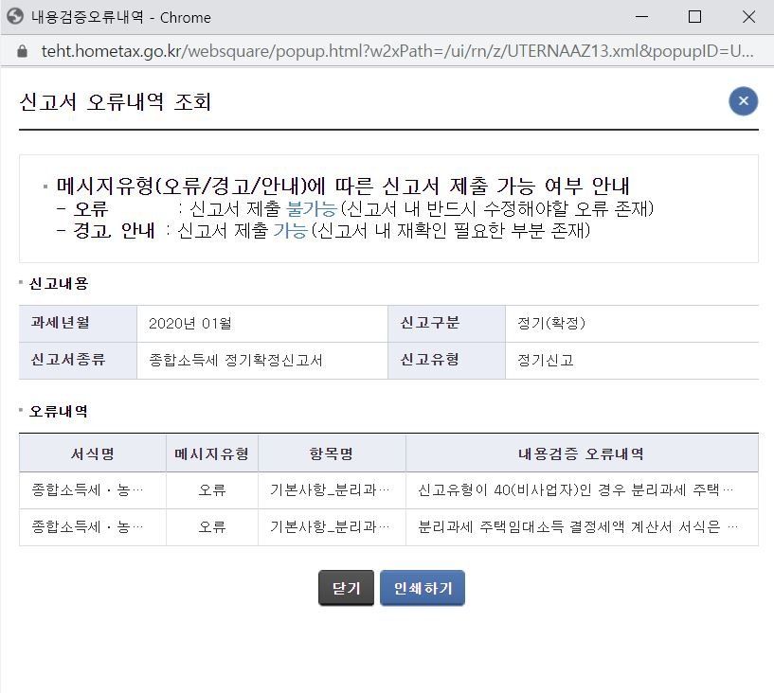This screenshot has height=693, width=774.
Task: Close the Chrome window via the title bar X
Action: point(748,17)
